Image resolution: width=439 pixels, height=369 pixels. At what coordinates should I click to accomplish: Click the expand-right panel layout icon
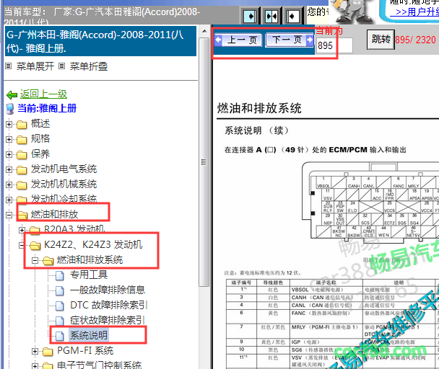pyautogui.click(x=251, y=16)
